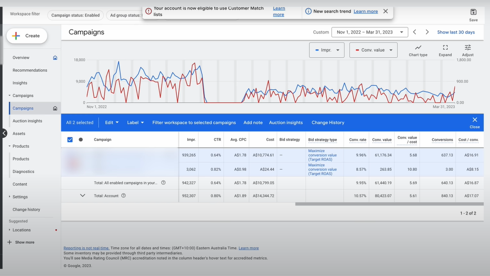Expand the Settings section in sidebar

(x=10, y=196)
